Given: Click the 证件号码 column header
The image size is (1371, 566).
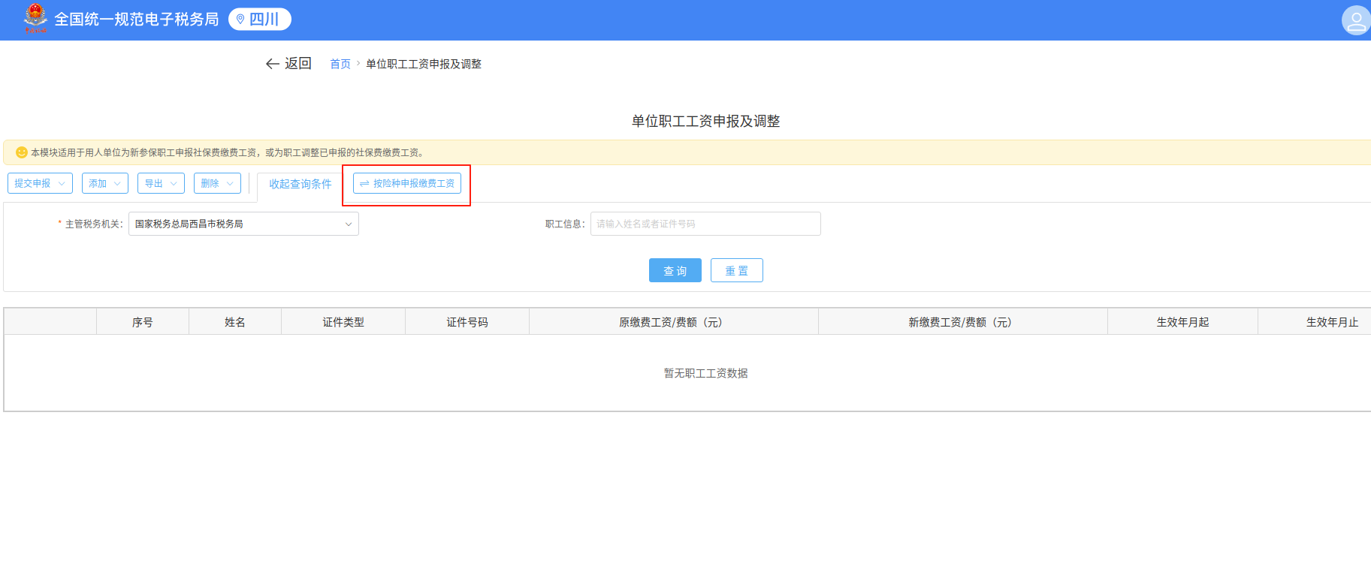Looking at the screenshot, I should point(467,322).
